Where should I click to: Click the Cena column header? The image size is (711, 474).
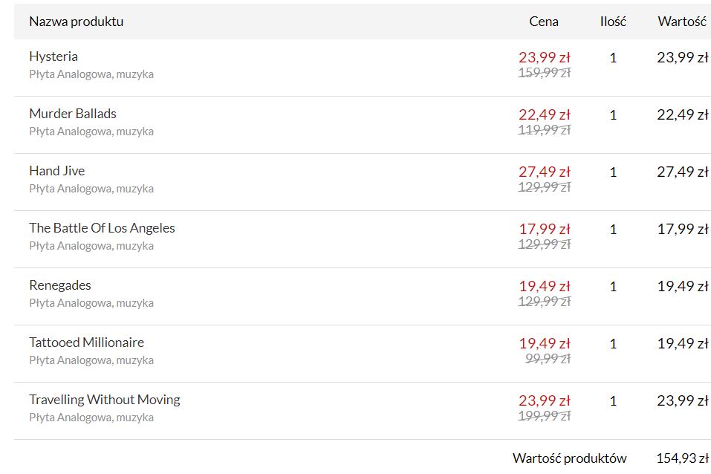[x=544, y=22]
